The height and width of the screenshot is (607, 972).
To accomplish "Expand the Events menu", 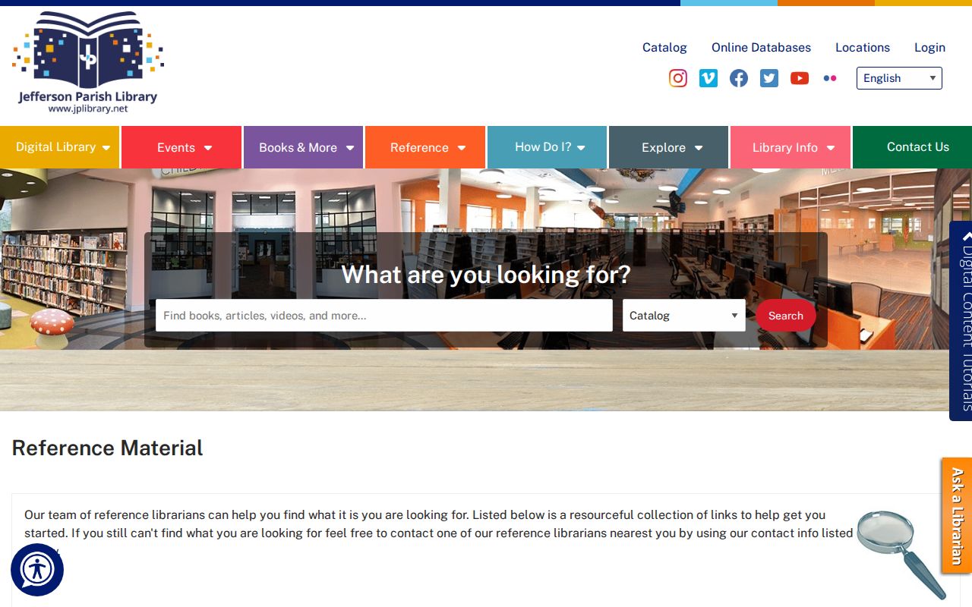I will pos(181,147).
